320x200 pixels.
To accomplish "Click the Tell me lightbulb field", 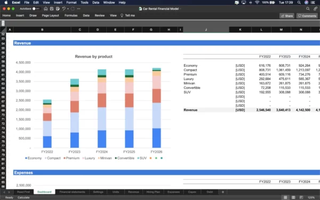I will tap(128, 15).
